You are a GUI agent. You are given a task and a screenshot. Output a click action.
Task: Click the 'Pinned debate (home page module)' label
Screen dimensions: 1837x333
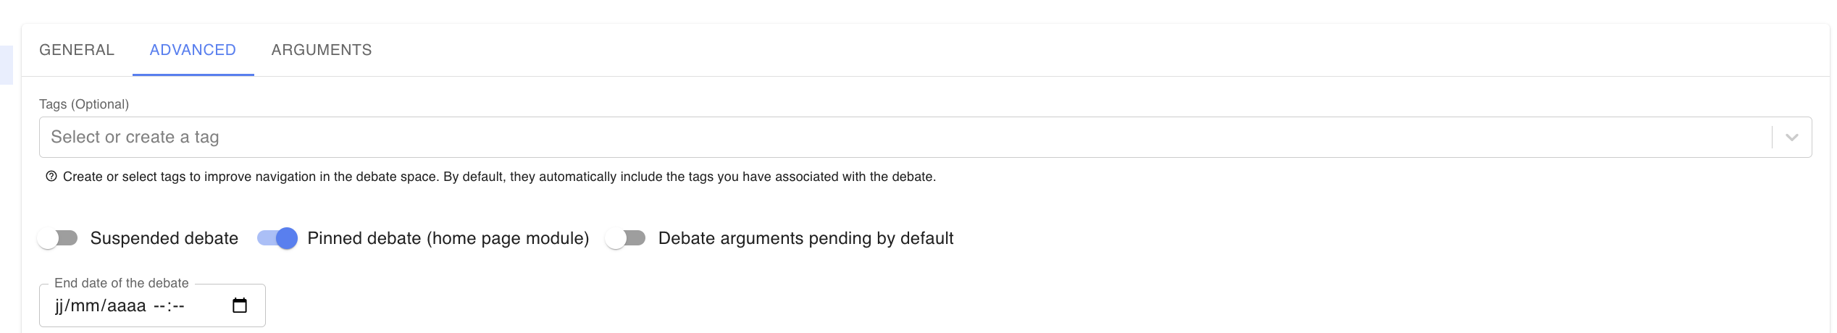[448, 238]
